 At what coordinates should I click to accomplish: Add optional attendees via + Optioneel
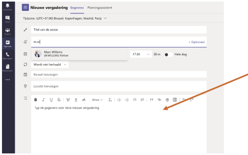tap(196, 42)
